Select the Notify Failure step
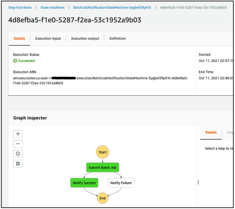The image size is (235, 209). tap(121, 183)
